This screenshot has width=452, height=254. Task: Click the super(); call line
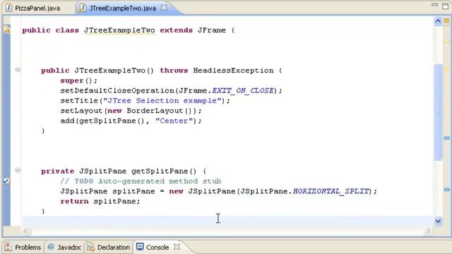(x=78, y=80)
